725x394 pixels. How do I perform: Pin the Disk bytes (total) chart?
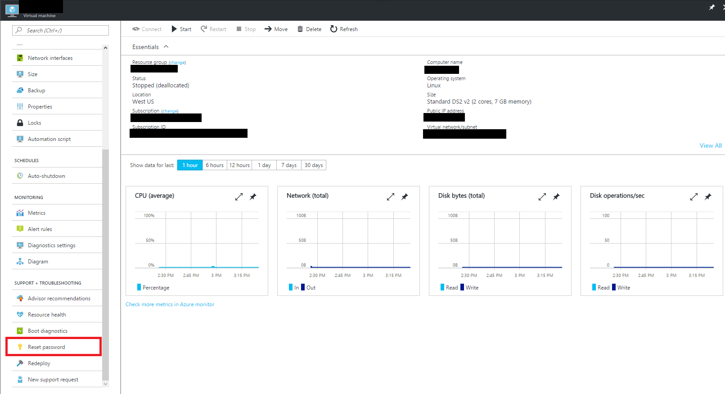tap(556, 197)
